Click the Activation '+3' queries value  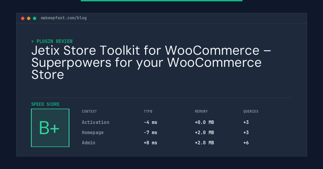coord(246,122)
